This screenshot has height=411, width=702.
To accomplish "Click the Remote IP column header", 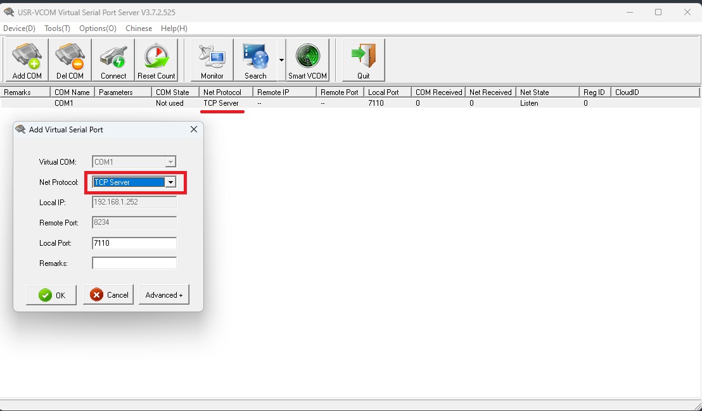I will 284,92.
